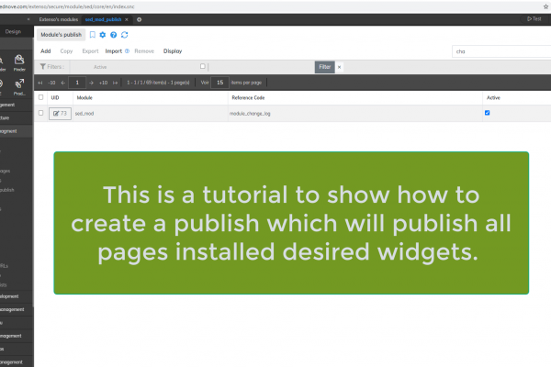Toggle the select-all checkbox in table header
Screen dimensions: 551x367
(40, 97)
